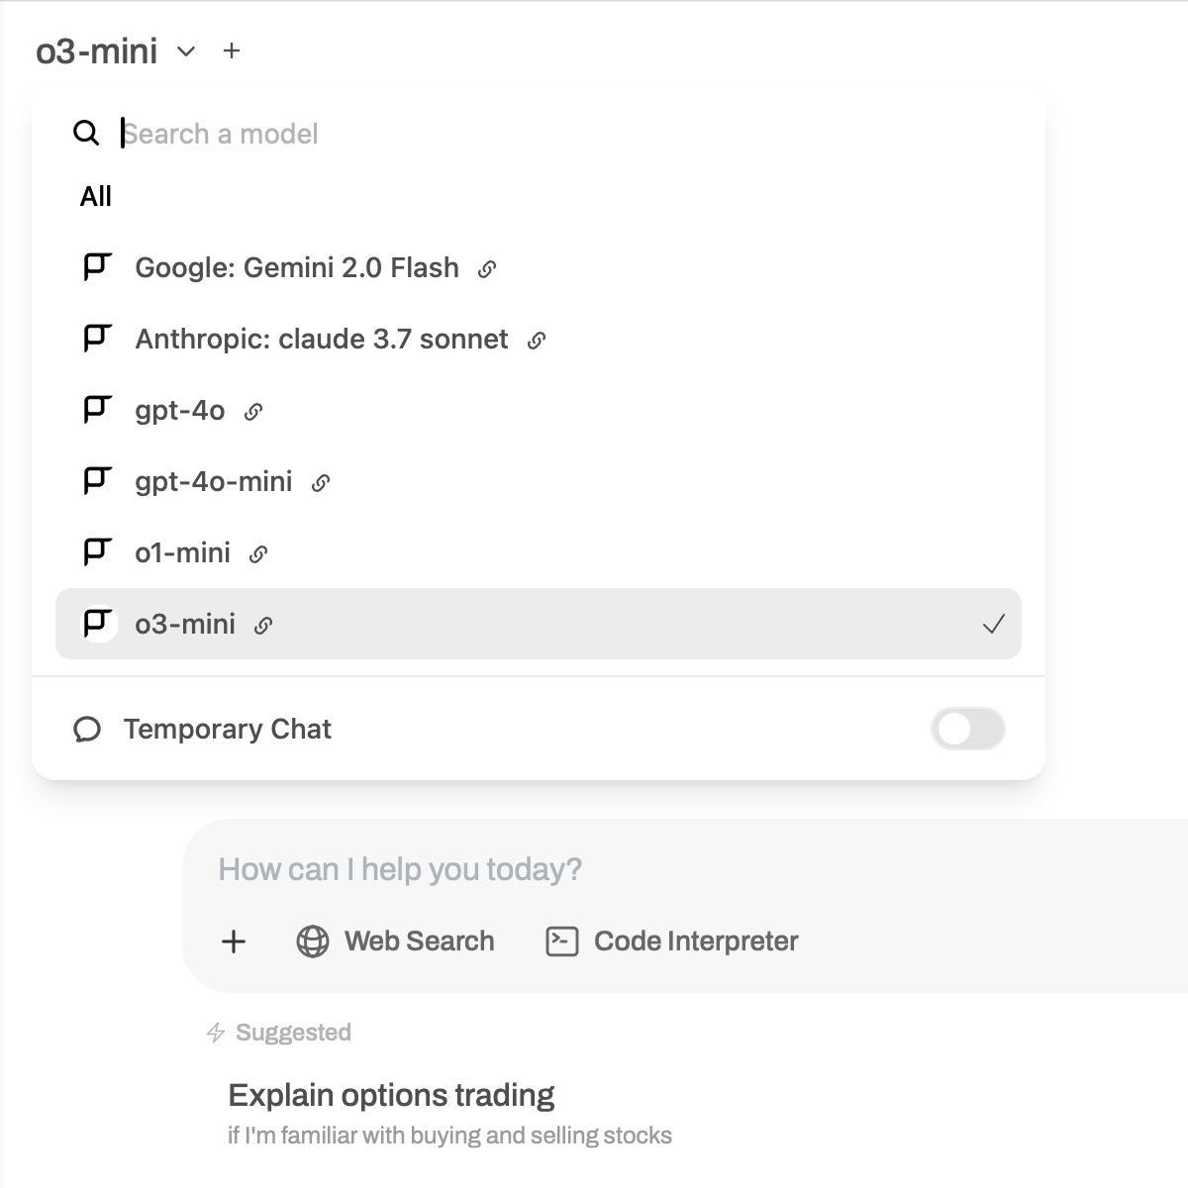Select the All models filter tab

96,197
